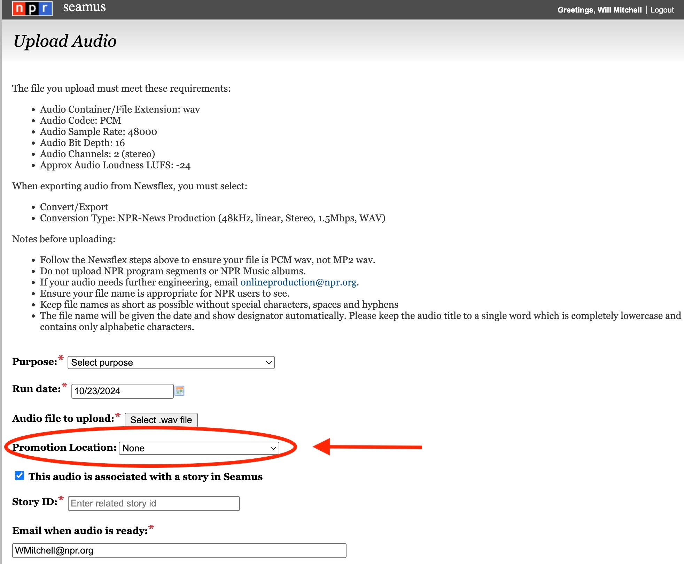
Task: Click the Select .wav file button
Action: 161,420
